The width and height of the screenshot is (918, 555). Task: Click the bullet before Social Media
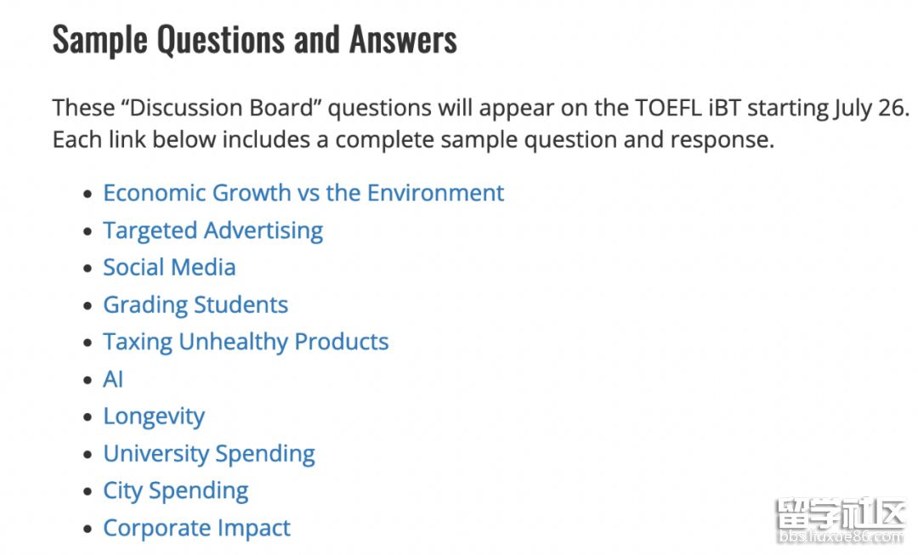click(88, 269)
